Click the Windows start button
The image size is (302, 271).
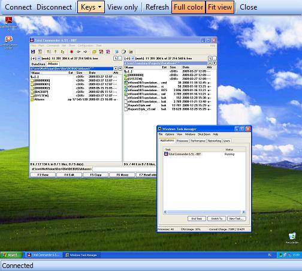click(x=11, y=255)
